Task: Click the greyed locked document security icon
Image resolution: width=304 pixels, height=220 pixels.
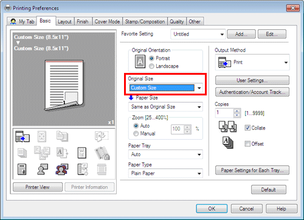Action: tap(102, 153)
